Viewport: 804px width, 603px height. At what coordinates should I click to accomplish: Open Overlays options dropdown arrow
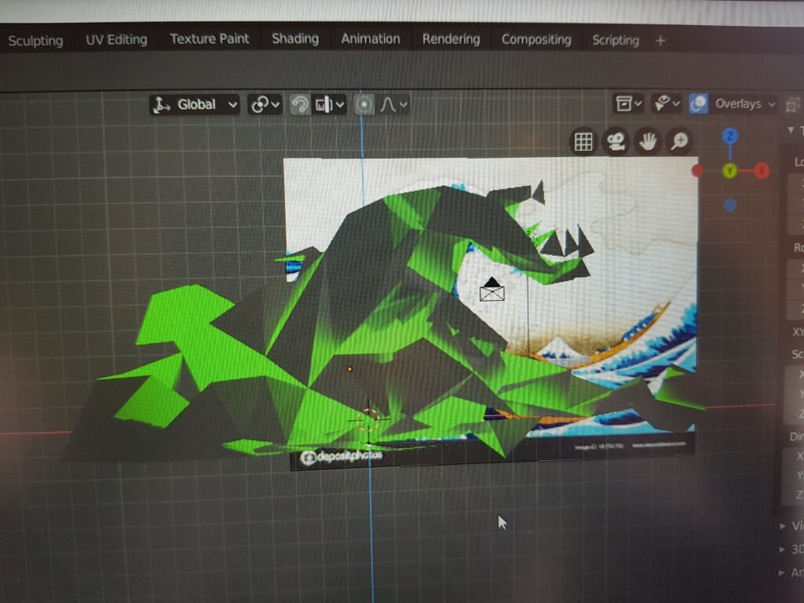[771, 104]
